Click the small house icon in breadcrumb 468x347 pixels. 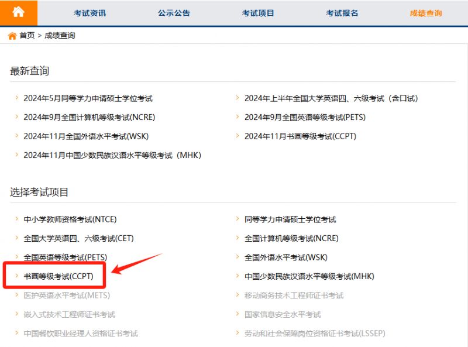12,36
